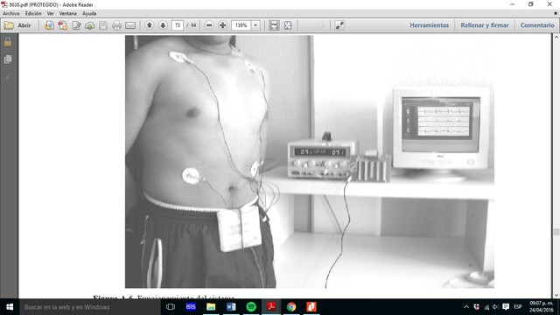The image size is (560, 315).
Task: Close the document with small X in menu bar
Action: pos(556,14)
